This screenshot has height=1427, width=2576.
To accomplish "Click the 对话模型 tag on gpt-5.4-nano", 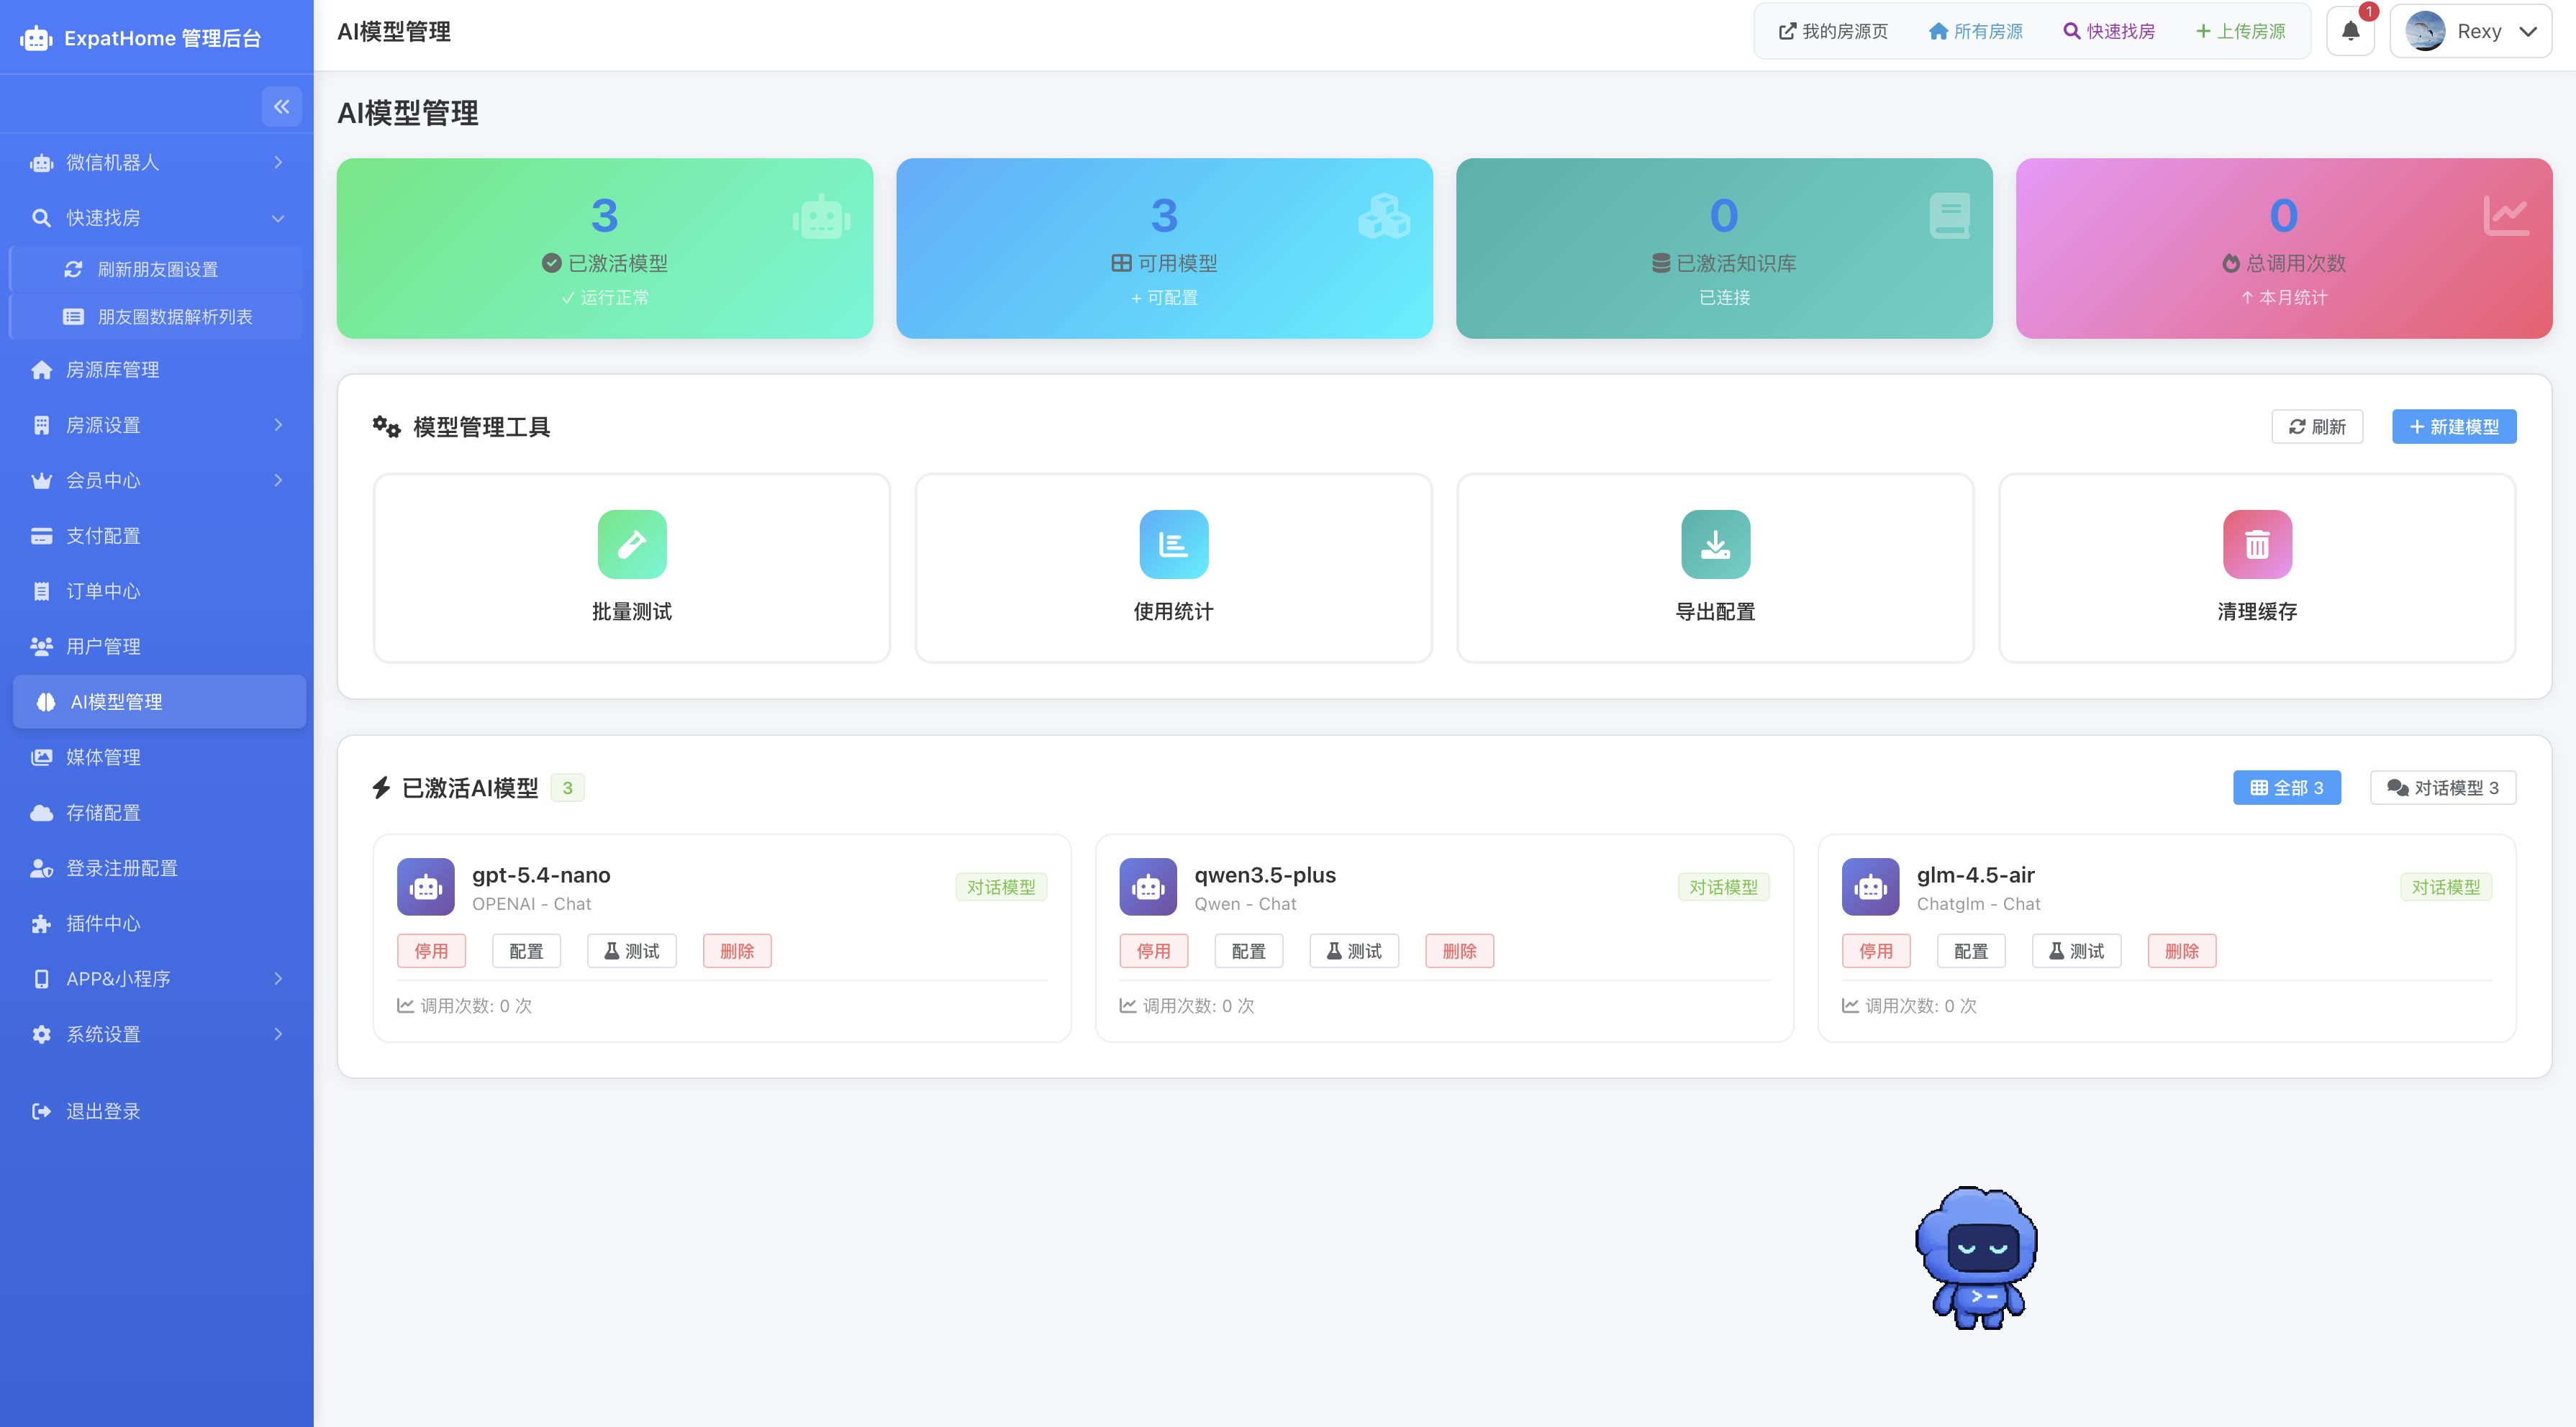I will coord(1001,886).
